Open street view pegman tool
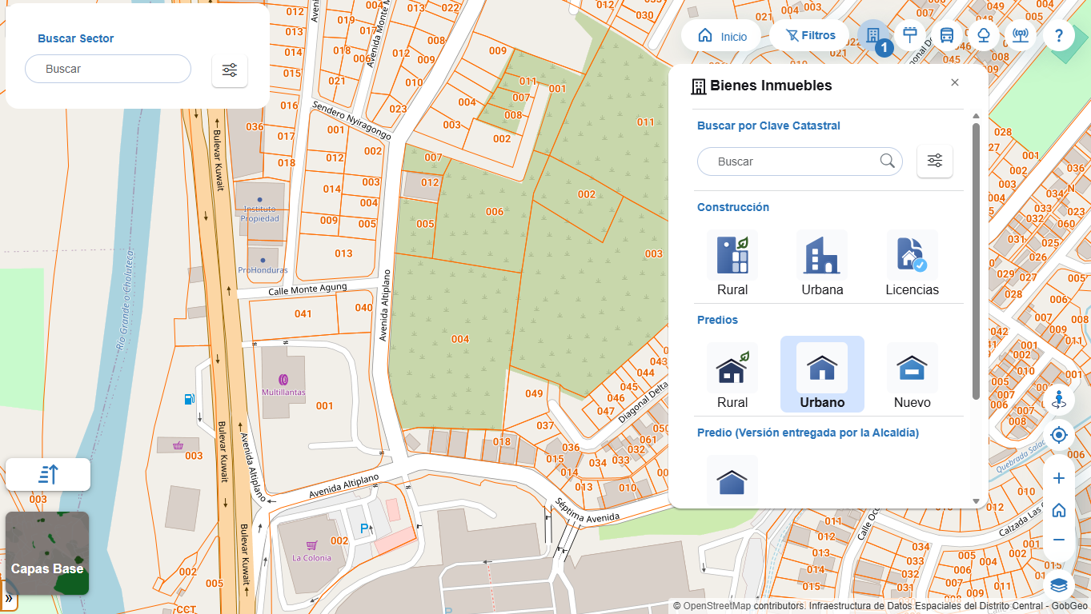 pyautogui.click(x=1058, y=399)
